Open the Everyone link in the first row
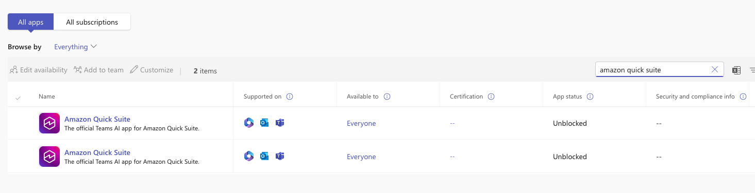The height and width of the screenshot is (193, 755). coord(361,123)
